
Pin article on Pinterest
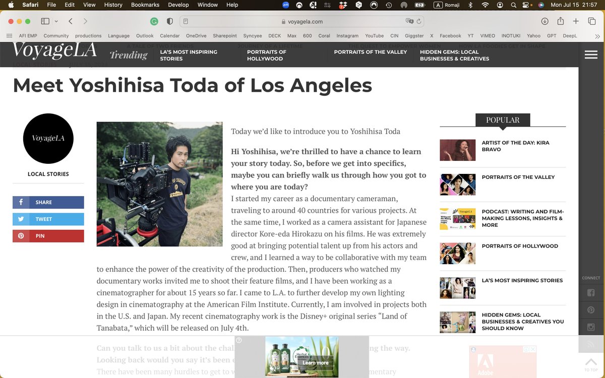[x=48, y=236]
